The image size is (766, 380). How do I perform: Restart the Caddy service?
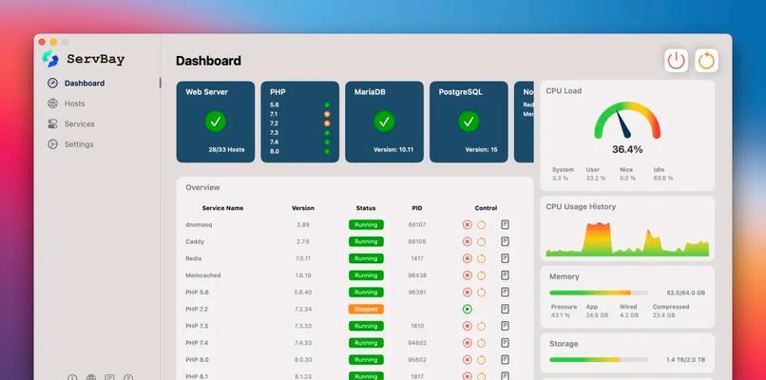pos(481,241)
